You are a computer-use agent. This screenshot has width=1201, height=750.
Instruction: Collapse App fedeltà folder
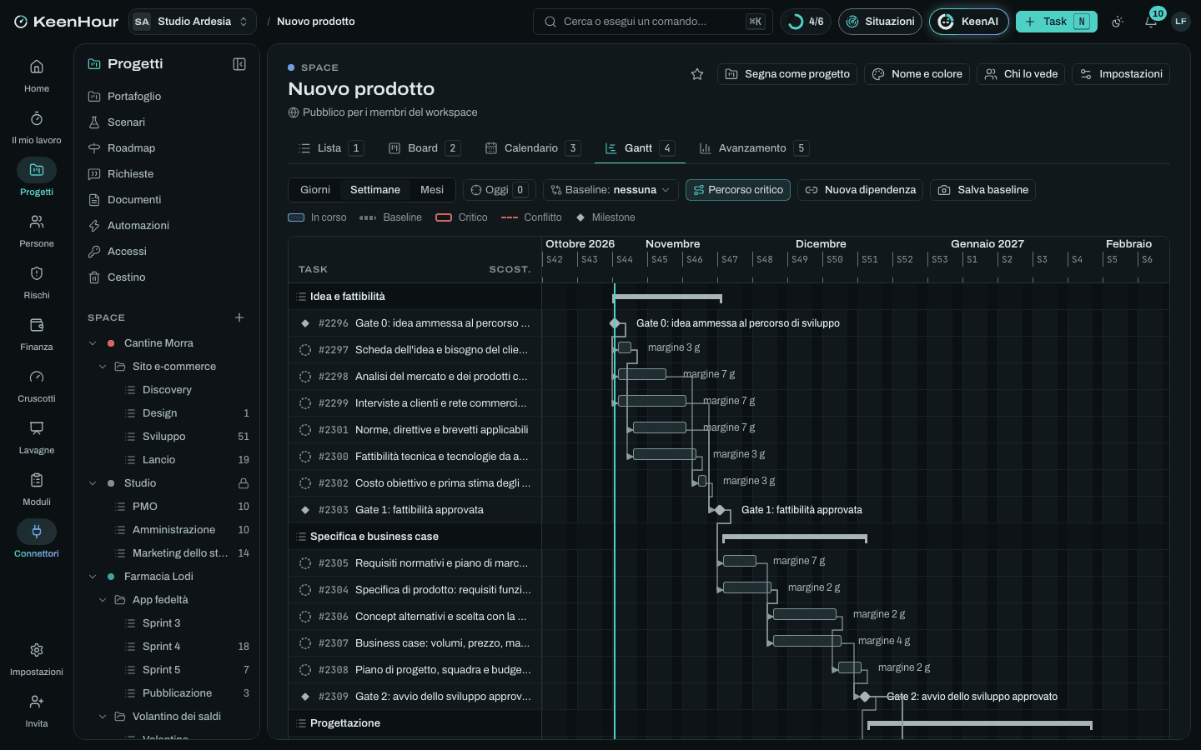coord(103,600)
